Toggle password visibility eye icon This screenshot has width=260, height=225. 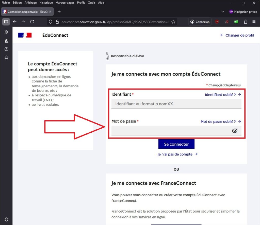click(x=235, y=131)
